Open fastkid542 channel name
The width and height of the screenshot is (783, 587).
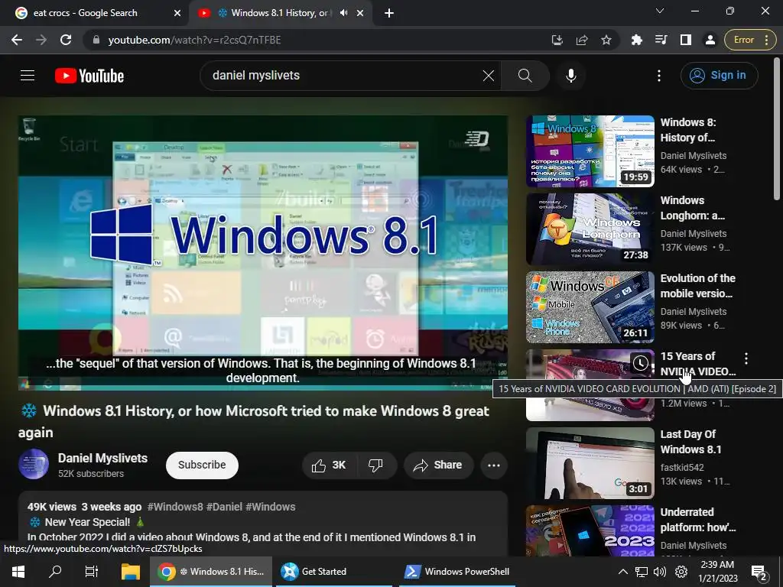pyautogui.click(x=681, y=467)
